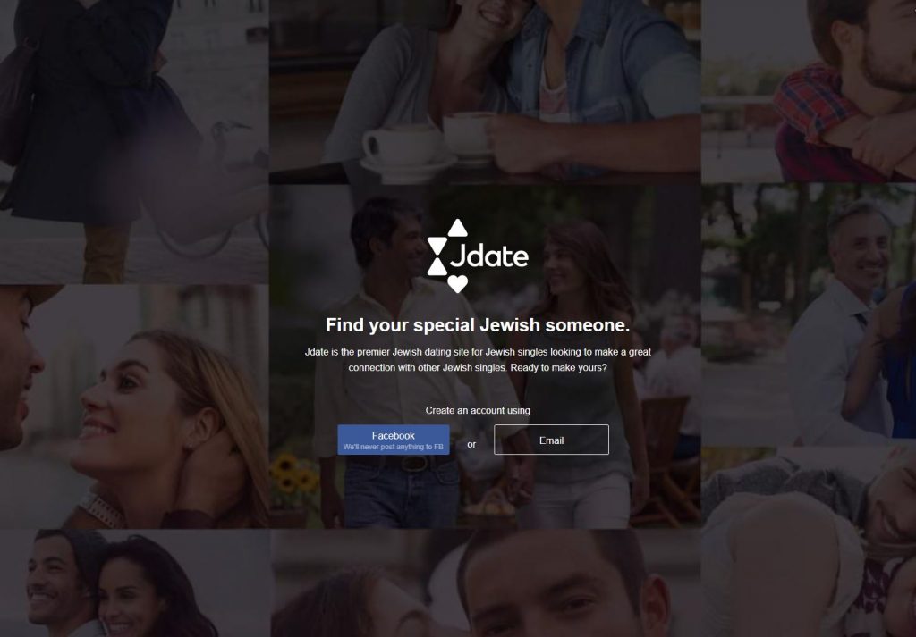Select the man's close-up face photo at bottom
Viewport: 916px width, 637px height.
[485, 583]
